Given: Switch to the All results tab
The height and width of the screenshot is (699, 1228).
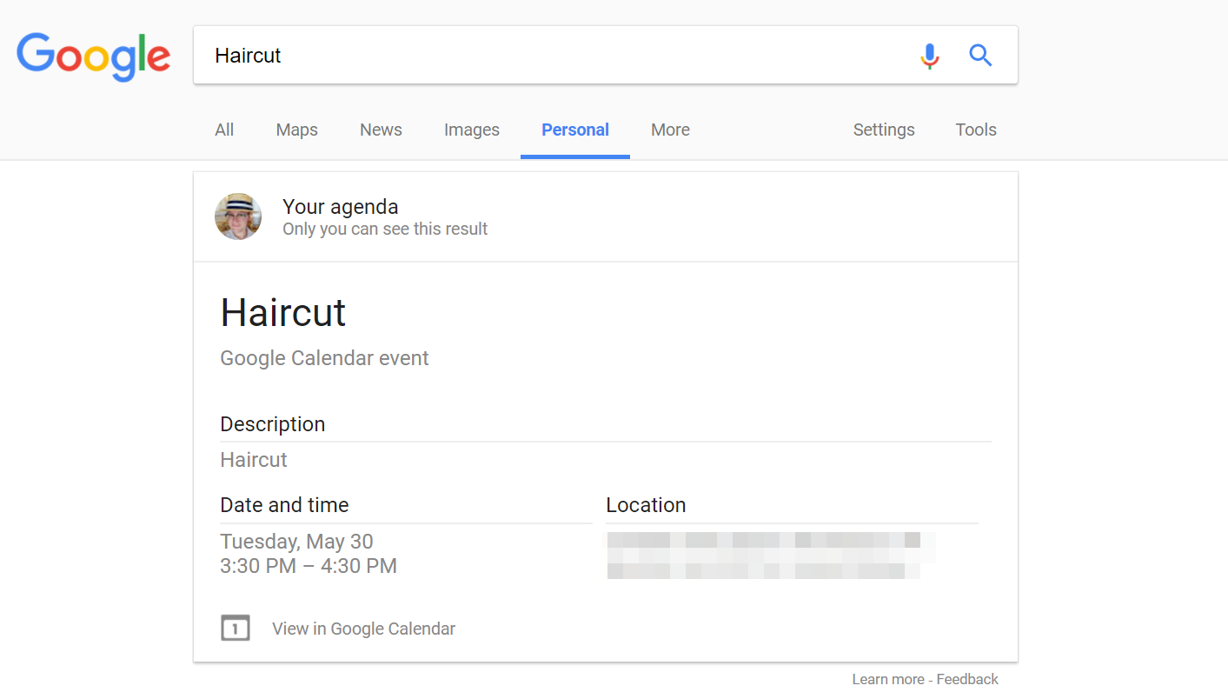Looking at the screenshot, I should [224, 130].
